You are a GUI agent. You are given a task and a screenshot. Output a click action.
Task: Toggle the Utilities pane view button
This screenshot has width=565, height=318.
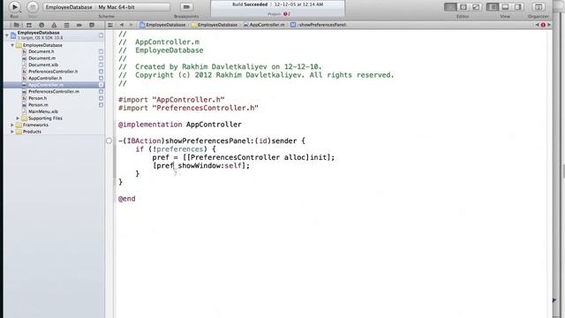[x=518, y=7]
